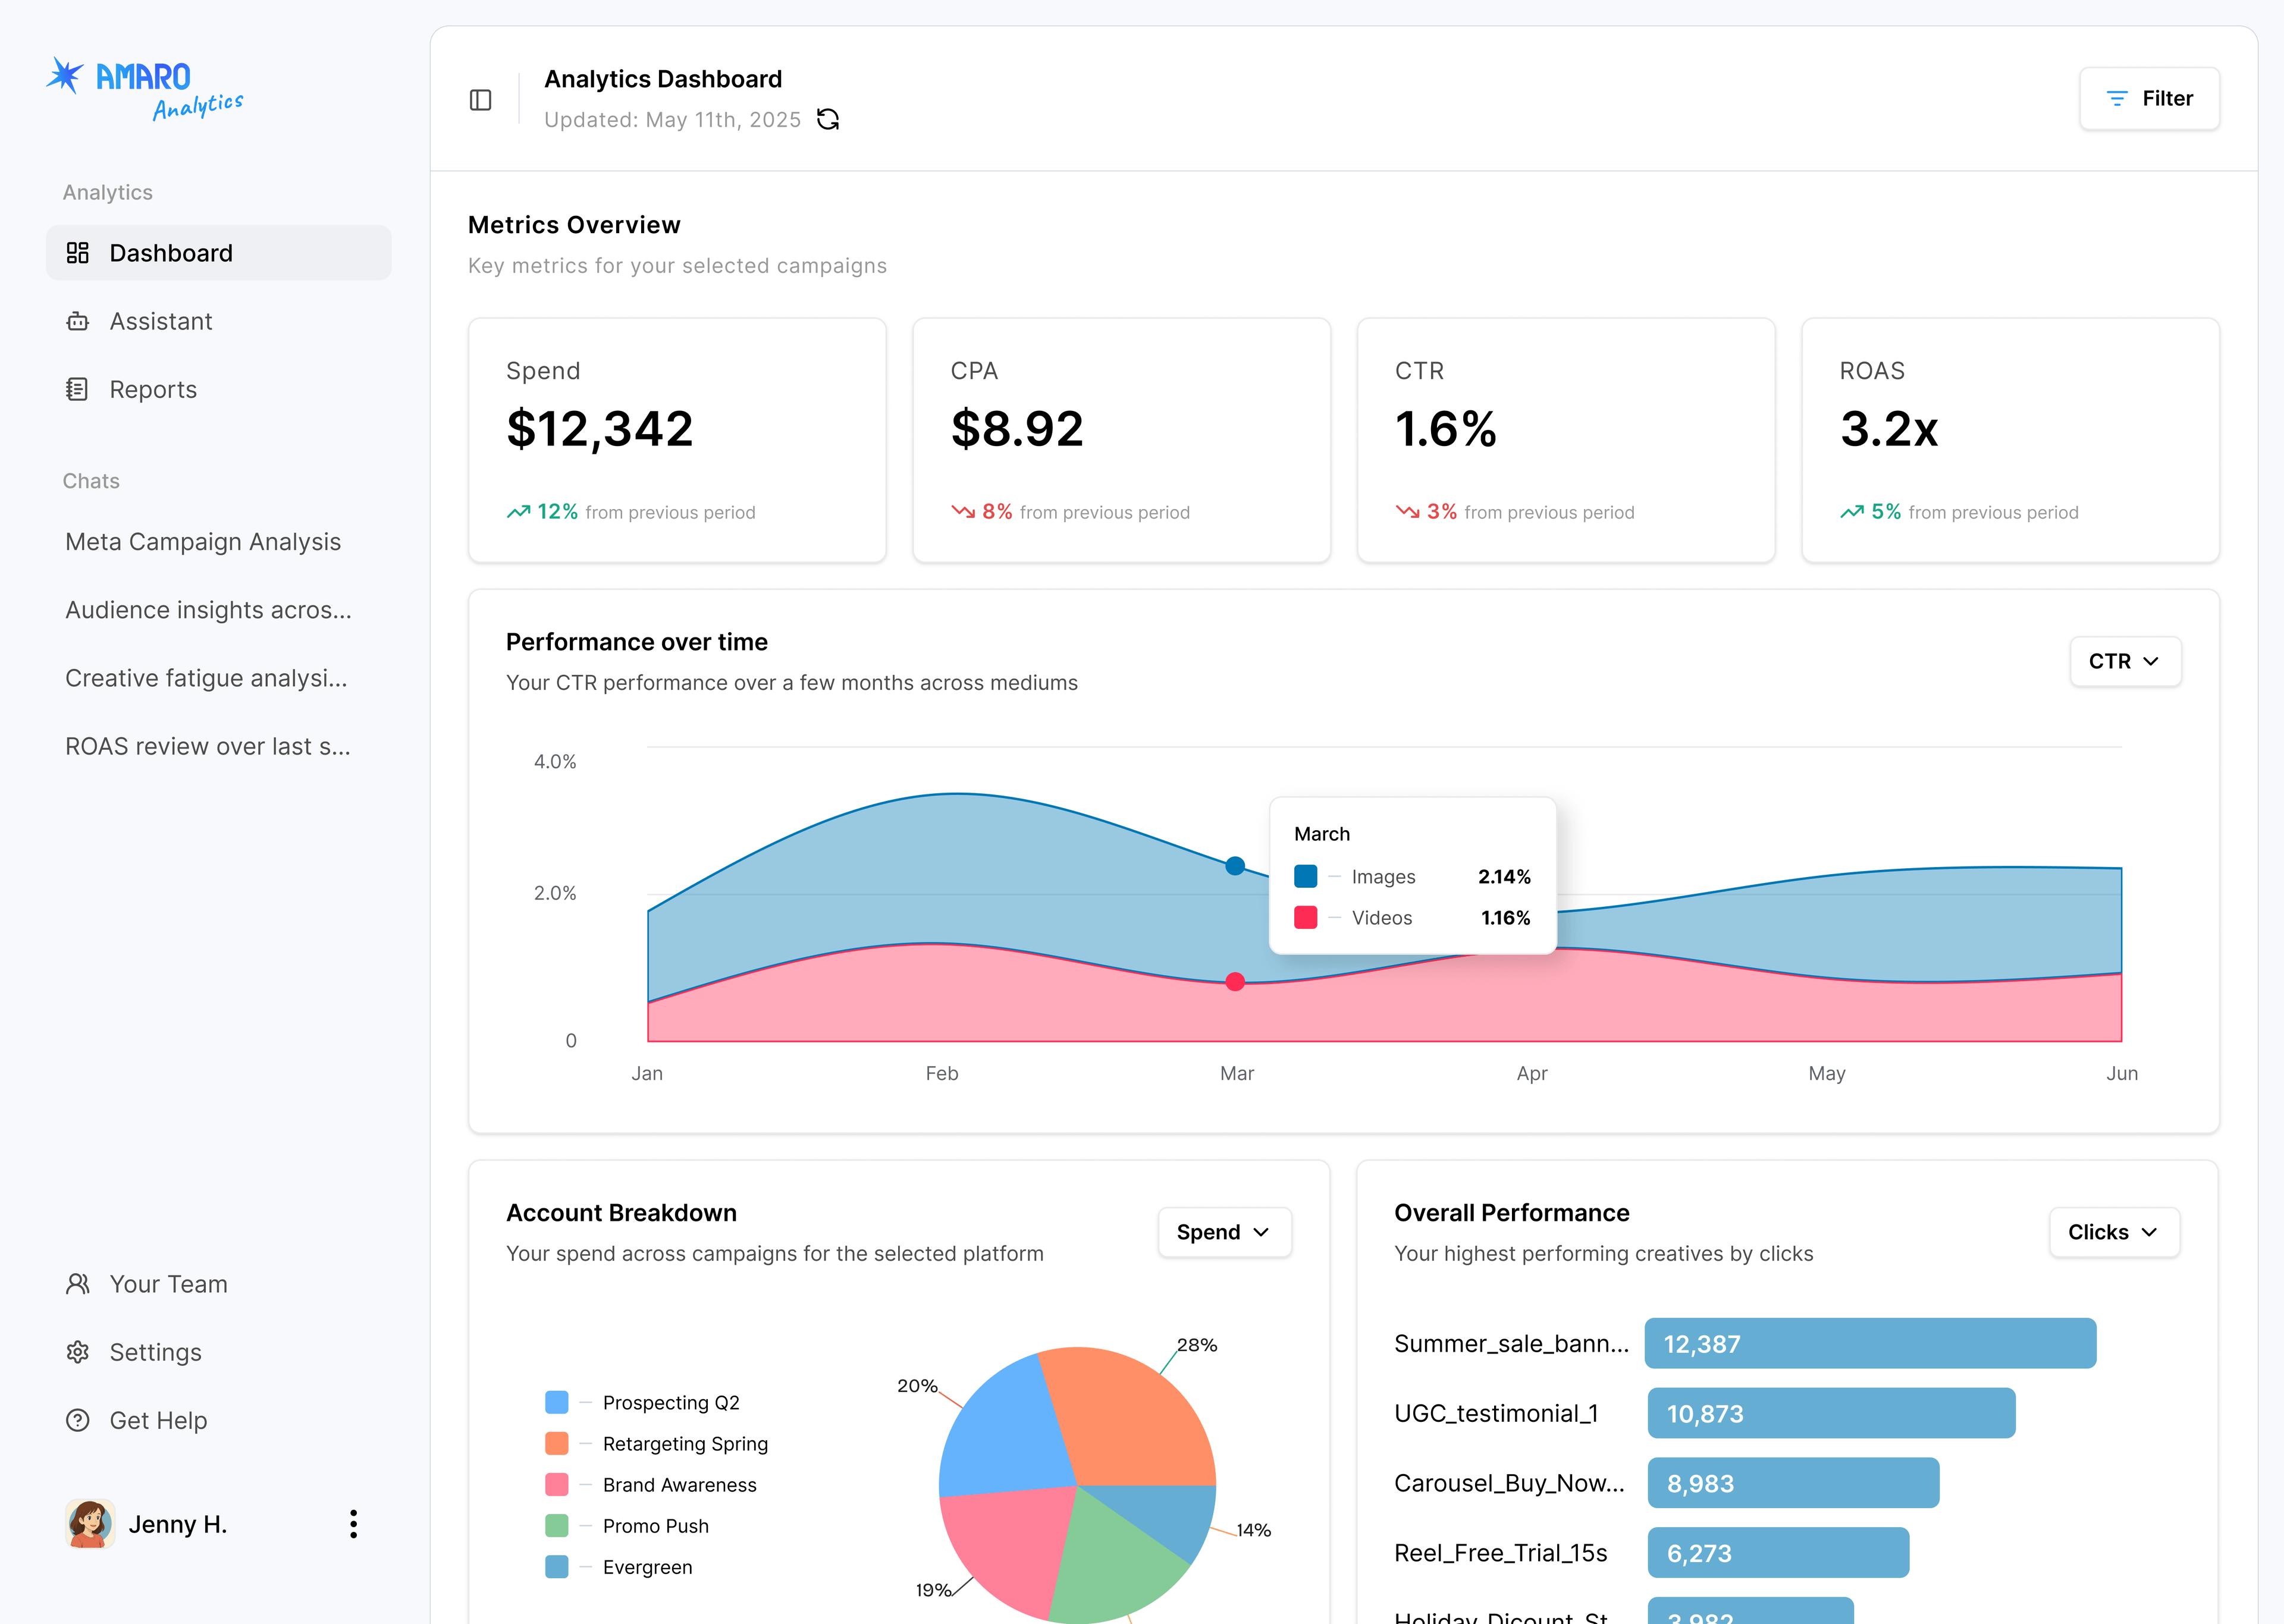The height and width of the screenshot is (1624, 2284).
Task: Open the Filter button
Action: pyautogui.click(x=2149, y=98)
